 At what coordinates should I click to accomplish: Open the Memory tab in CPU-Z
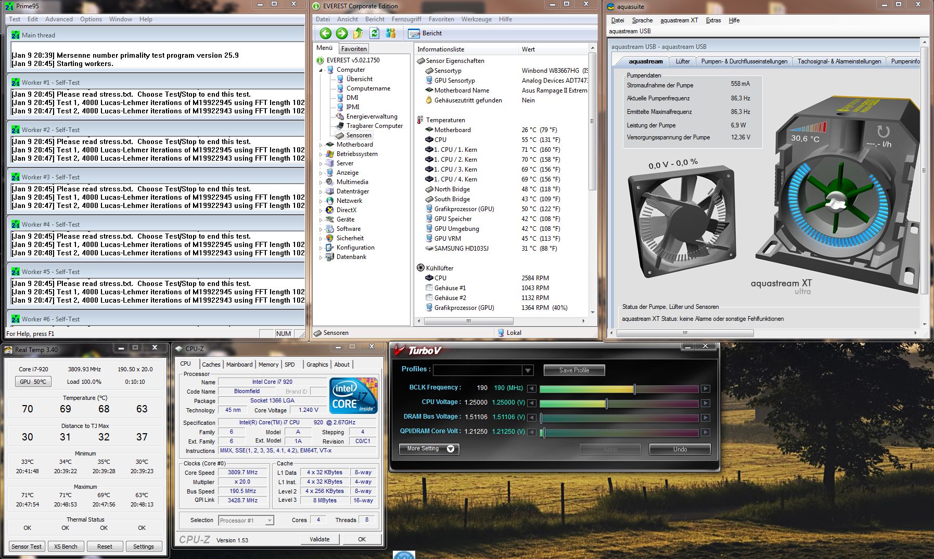coord(268,365)
